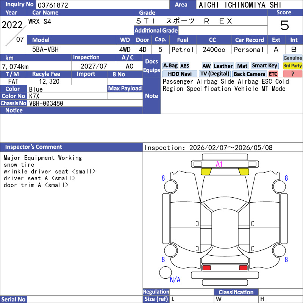Click the right red taillight on diagram
Screen dimensions: 303x303
pos(243,268)
